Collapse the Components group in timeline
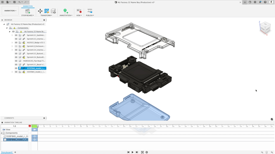Viewport: 275px width, 154px height. 2,133
